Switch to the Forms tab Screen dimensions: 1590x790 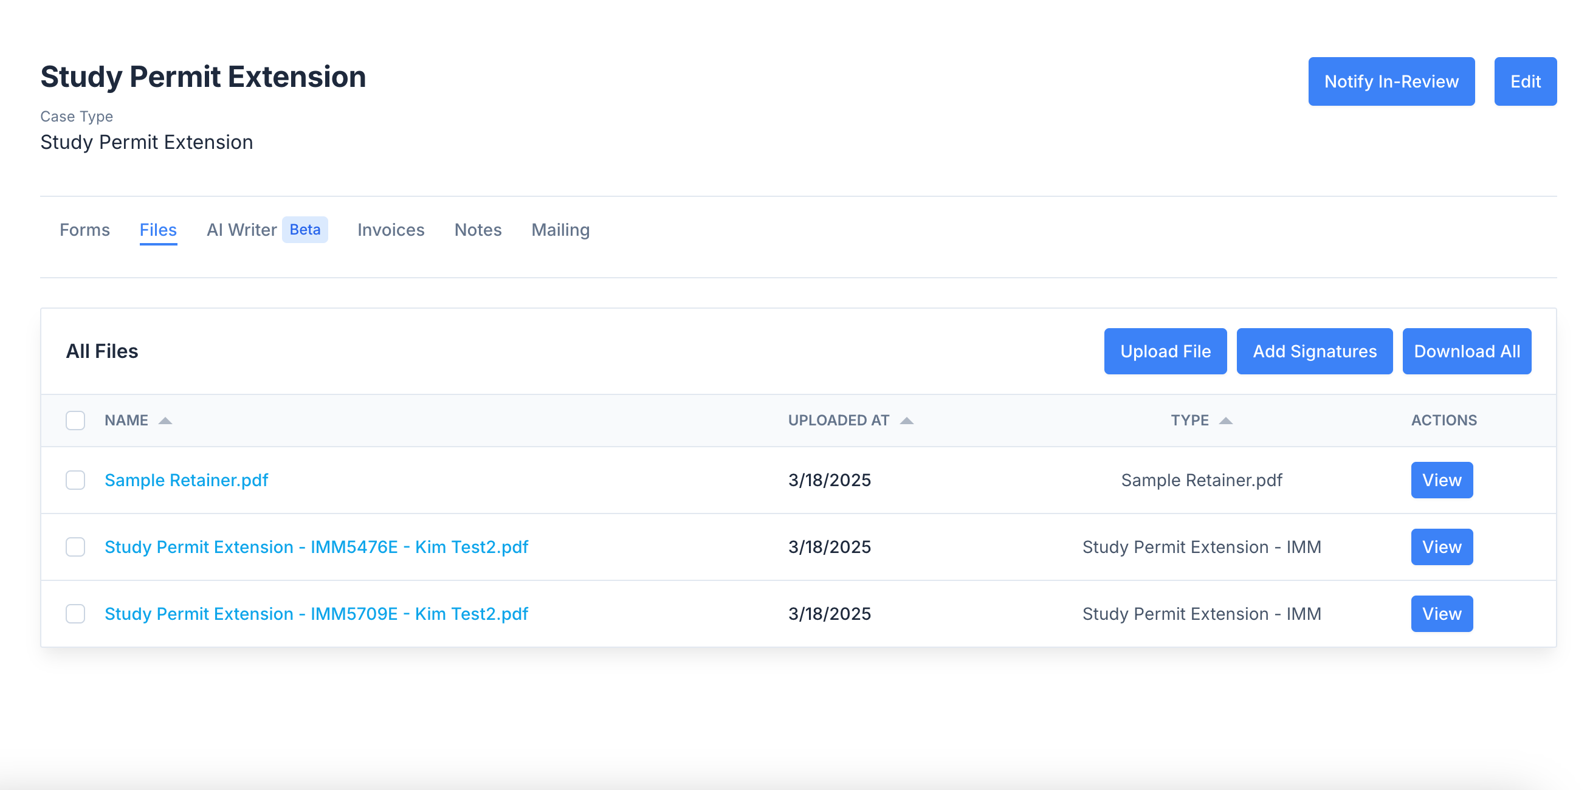point(84,230)
